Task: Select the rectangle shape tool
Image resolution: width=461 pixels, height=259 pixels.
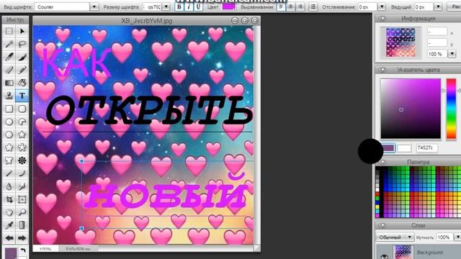Action: coord(9,109)
